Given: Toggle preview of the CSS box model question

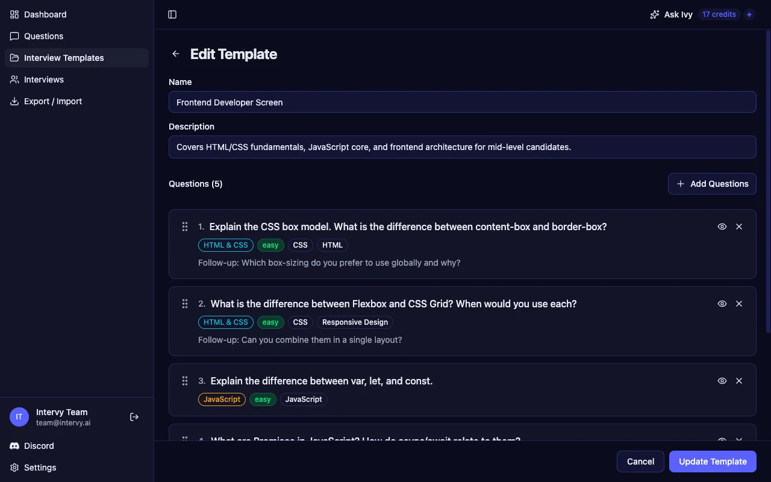Looking at the screenshot, I should tap(722, 227).
